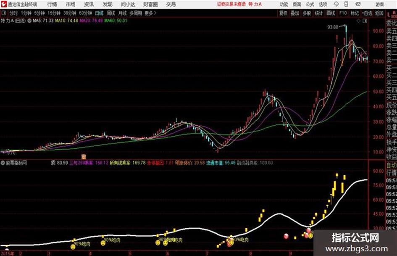Select the 月线 monthly chart tab
The image size is (397, 256).
[x=123, y=13]
